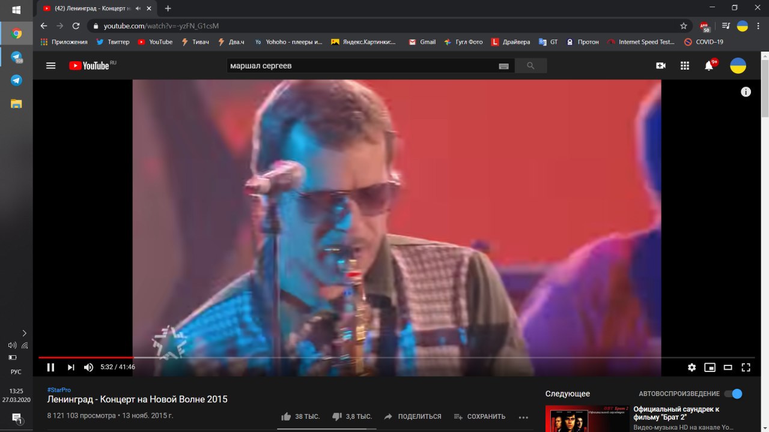Click the Chrome address bar

point(384,26)
